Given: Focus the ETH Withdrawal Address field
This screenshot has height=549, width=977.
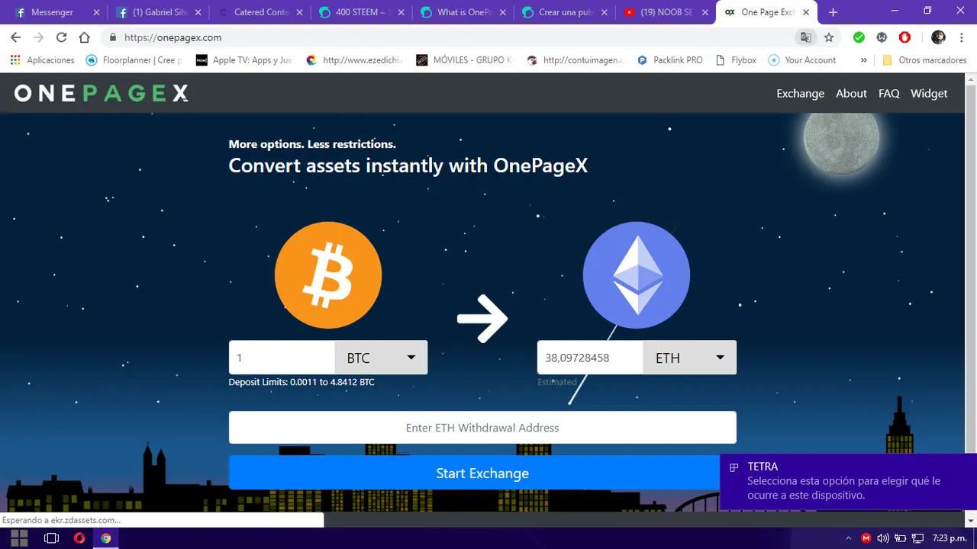Looking at the screenshot, I should (482, 428).
